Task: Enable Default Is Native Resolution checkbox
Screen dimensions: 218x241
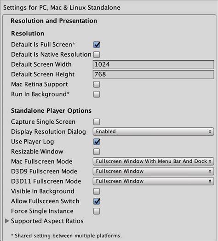Action: click(x=97, y=55)
